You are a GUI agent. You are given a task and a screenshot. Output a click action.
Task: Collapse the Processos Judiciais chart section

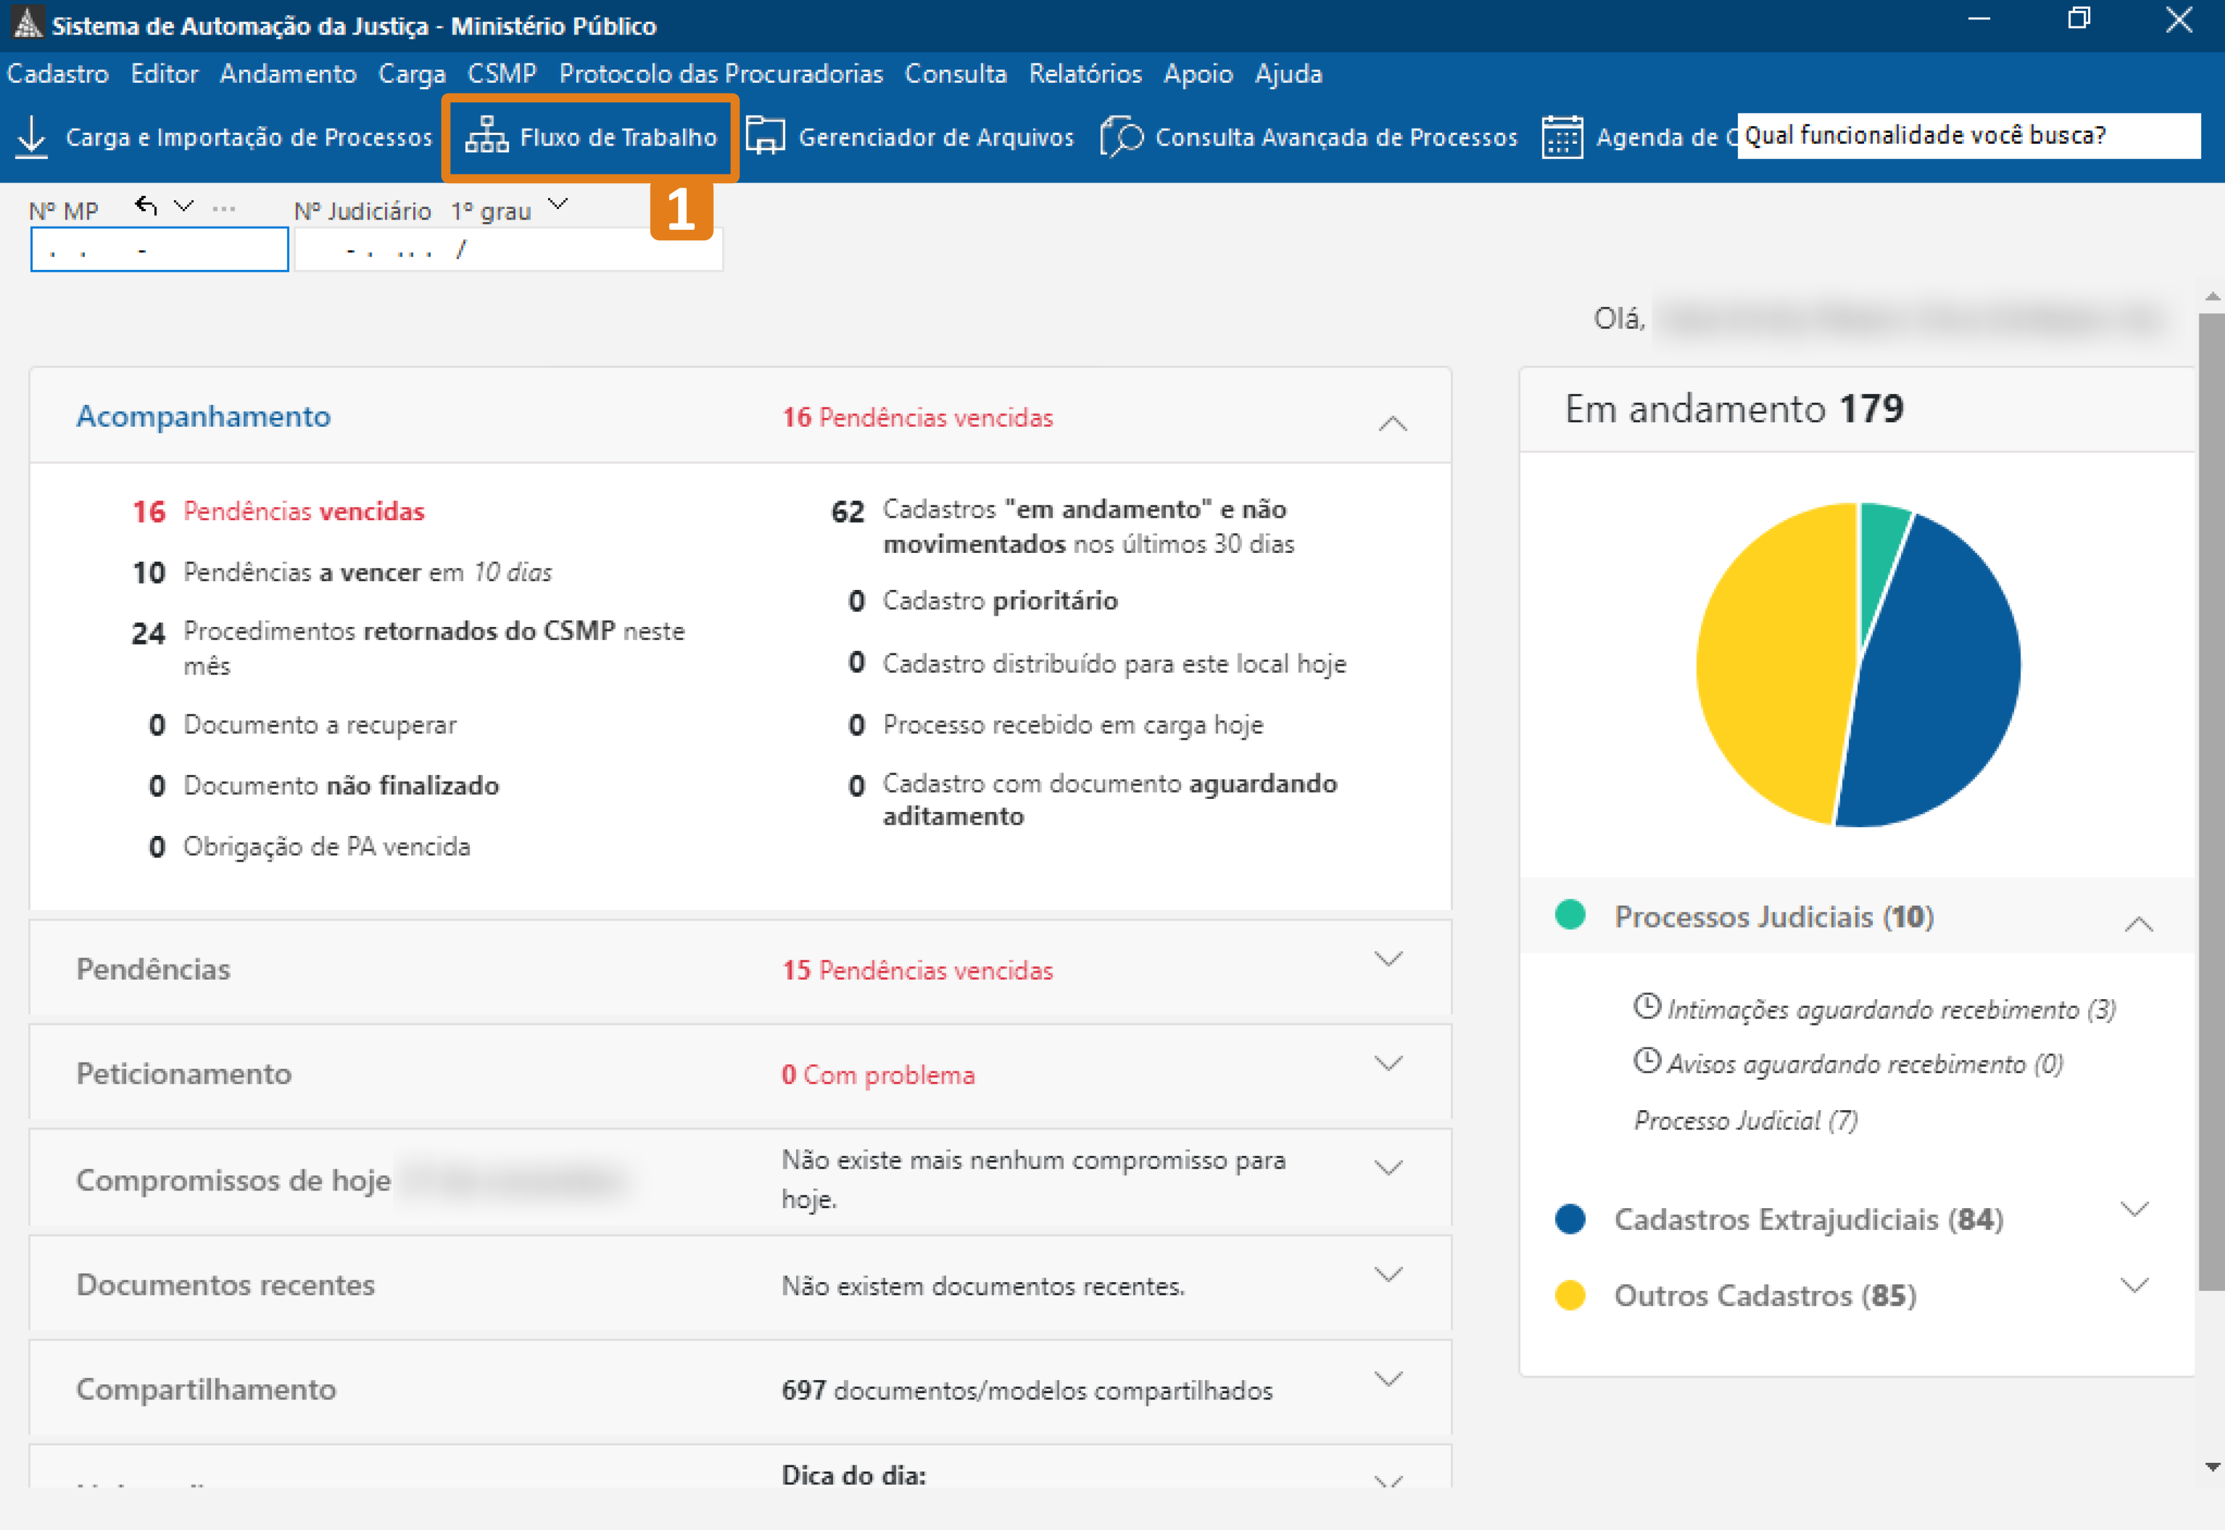(x=2139, y=923)
